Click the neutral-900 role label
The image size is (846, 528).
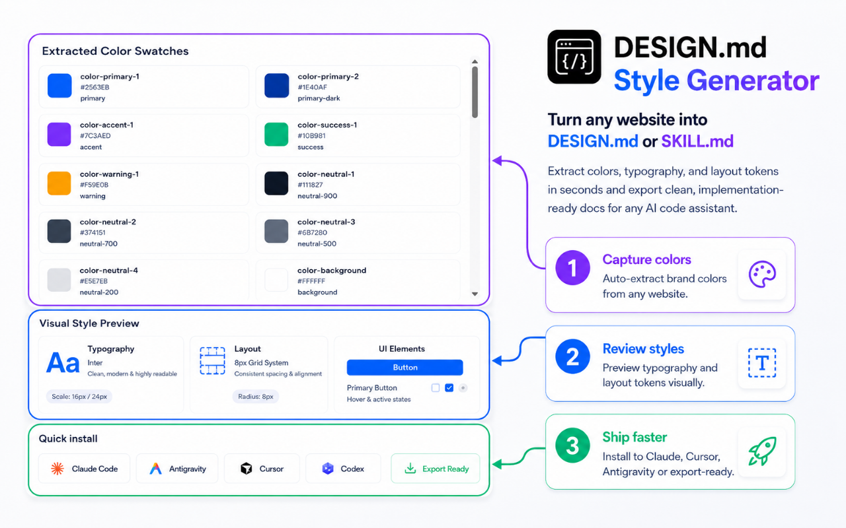click(x=317, y=196)
